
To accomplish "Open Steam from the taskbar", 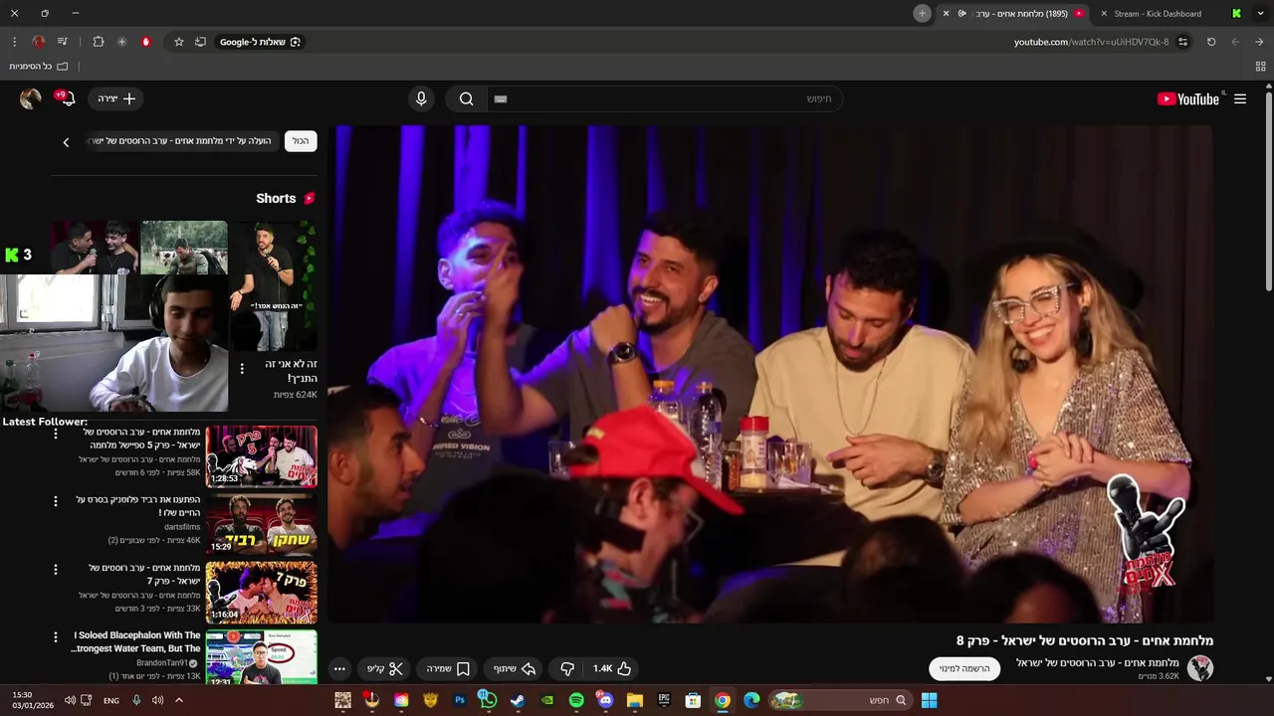I will click(x=518, y=701).
